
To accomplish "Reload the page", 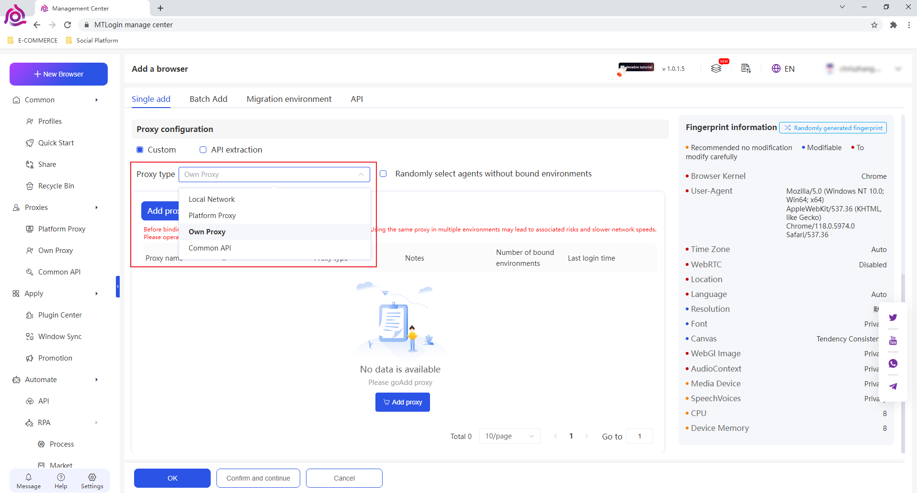I will [x=68, y=25].
